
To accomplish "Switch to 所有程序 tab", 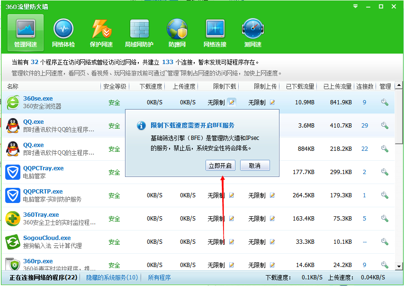I will 159,277.
